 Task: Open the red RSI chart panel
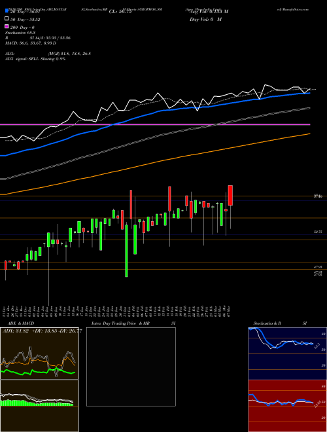[287, 406]
